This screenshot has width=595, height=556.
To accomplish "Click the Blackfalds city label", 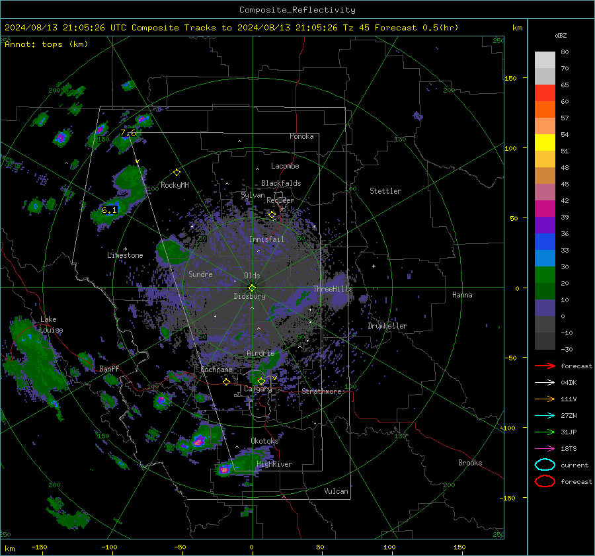I will [281, 183].
